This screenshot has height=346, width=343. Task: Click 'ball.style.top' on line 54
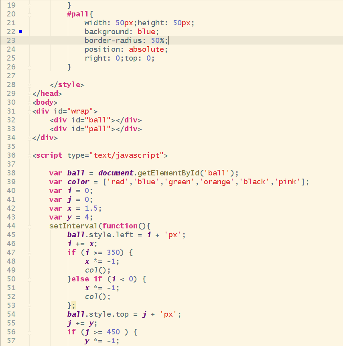[98, 314]
